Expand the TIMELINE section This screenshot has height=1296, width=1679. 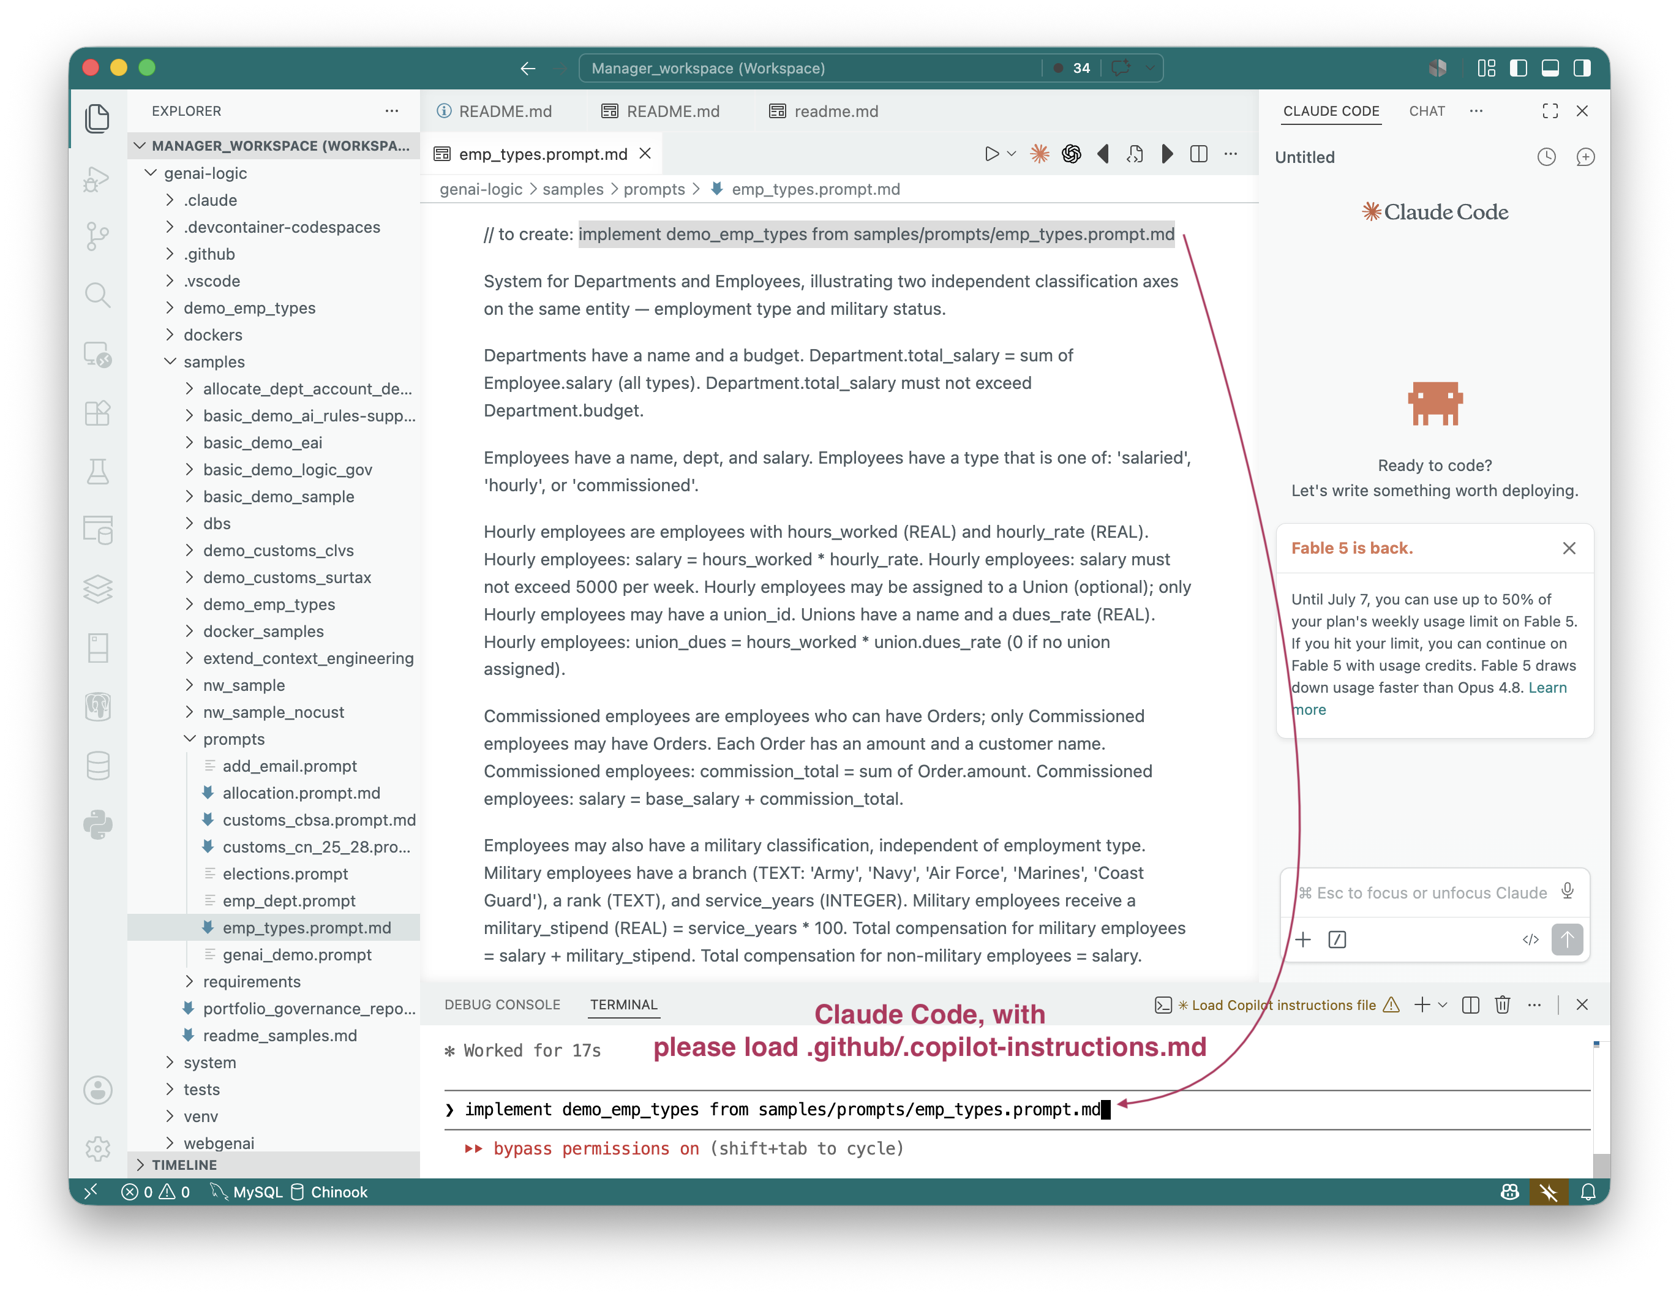pos(184,1164)
